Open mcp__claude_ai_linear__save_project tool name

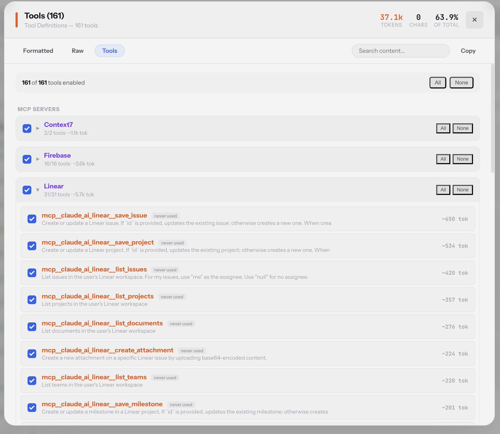(x=98, y=242)
